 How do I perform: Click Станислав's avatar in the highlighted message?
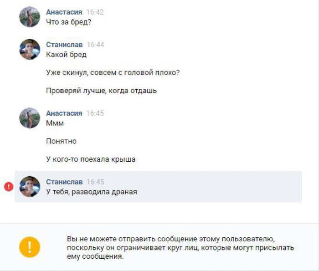click(x=30, y=186)
